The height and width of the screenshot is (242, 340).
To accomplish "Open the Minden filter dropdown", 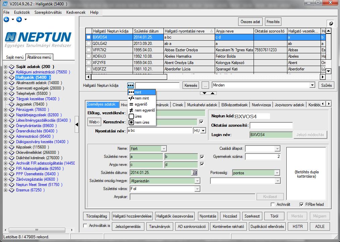I will coord(312,85).
